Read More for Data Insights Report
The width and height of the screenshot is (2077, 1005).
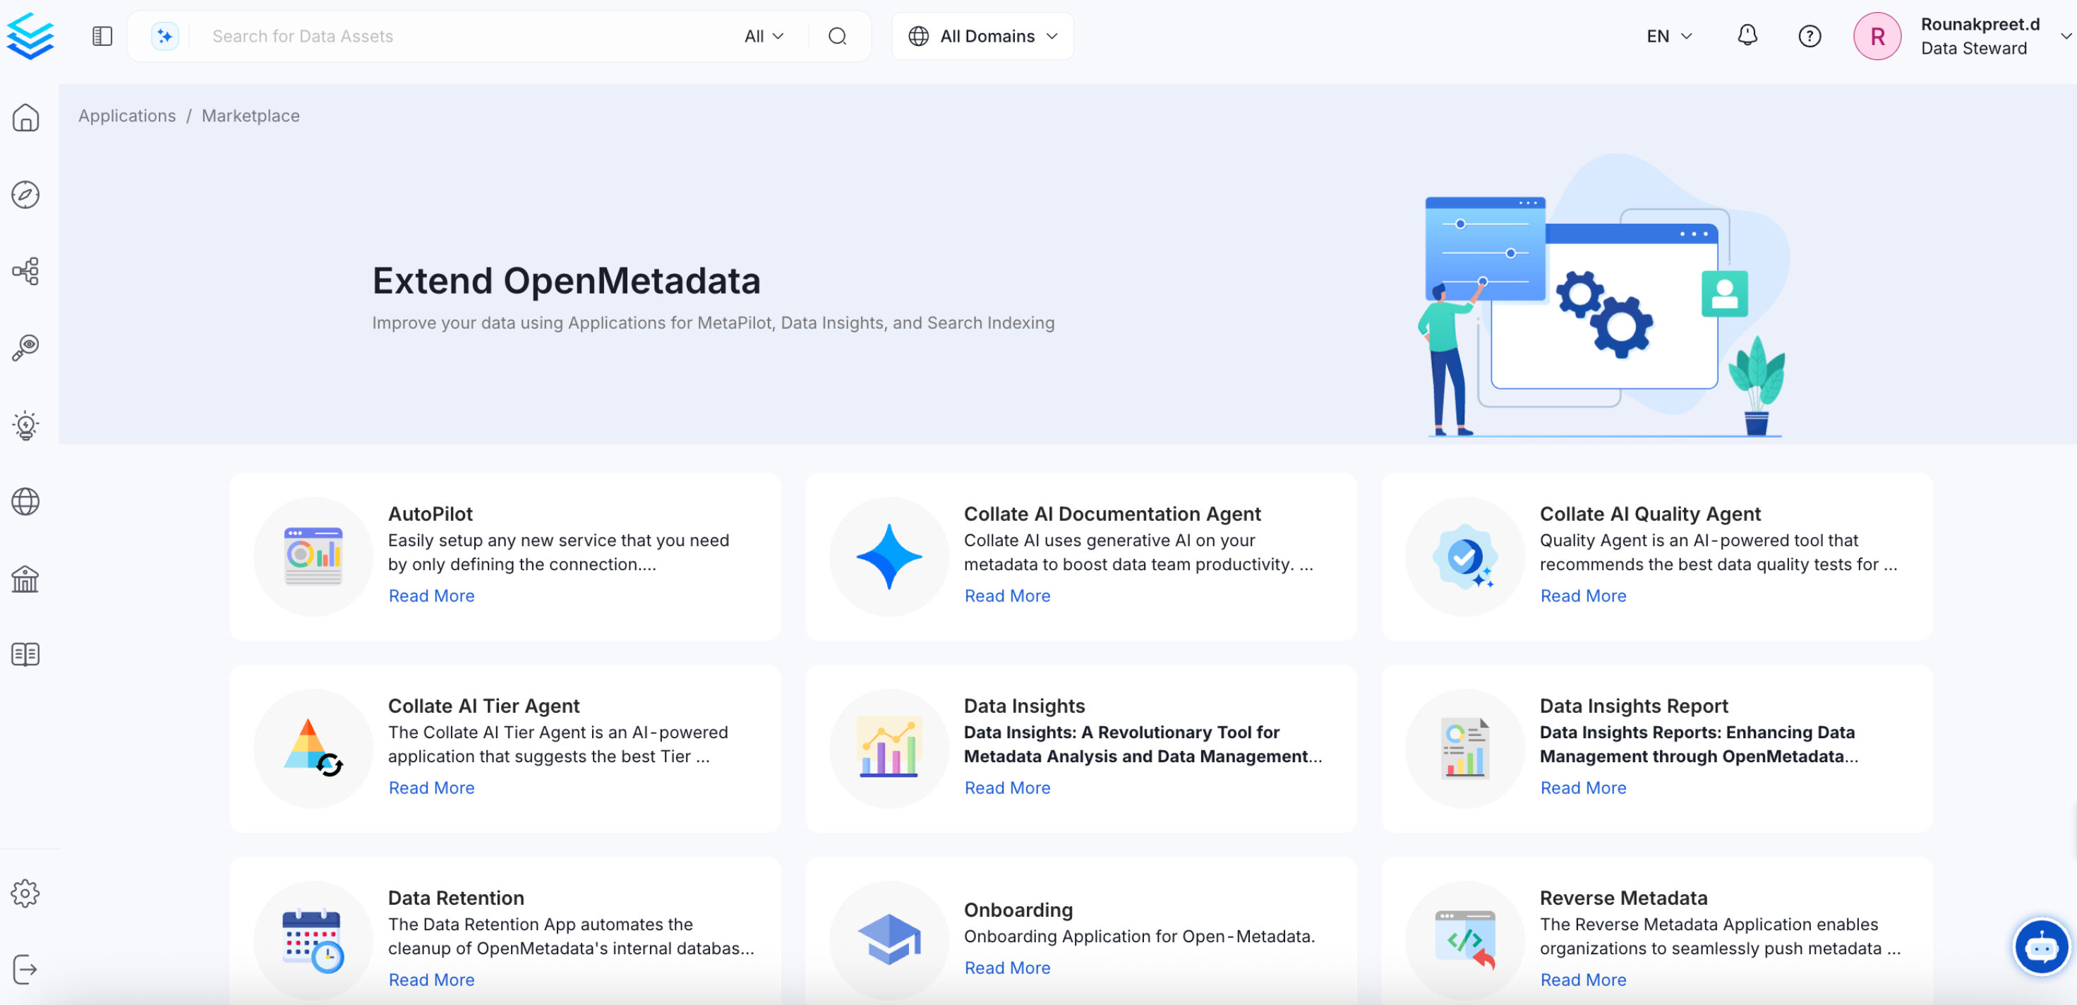(1583, 787)
